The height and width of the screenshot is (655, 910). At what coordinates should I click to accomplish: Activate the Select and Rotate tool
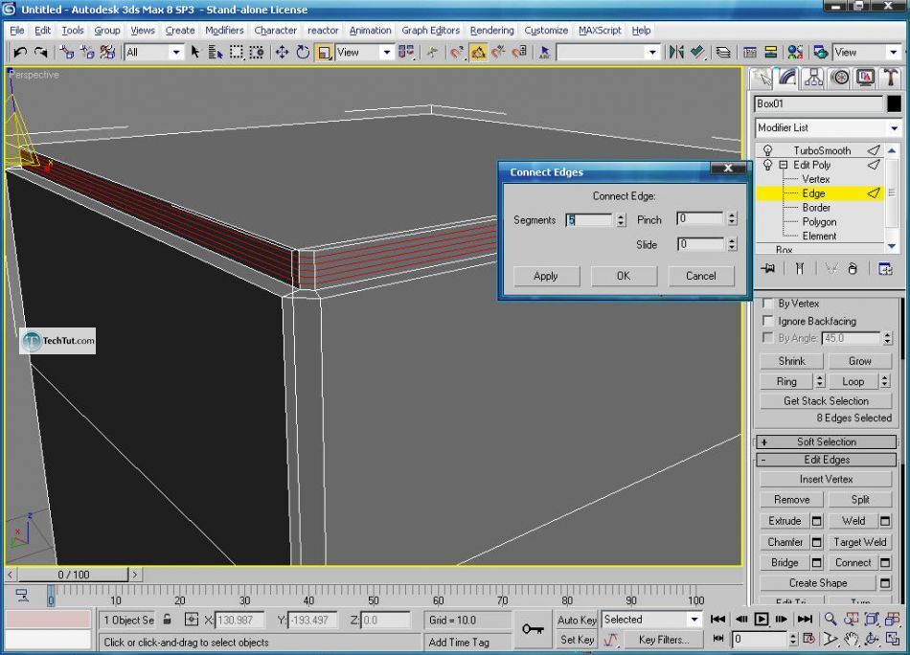click(x=303, y=53)
